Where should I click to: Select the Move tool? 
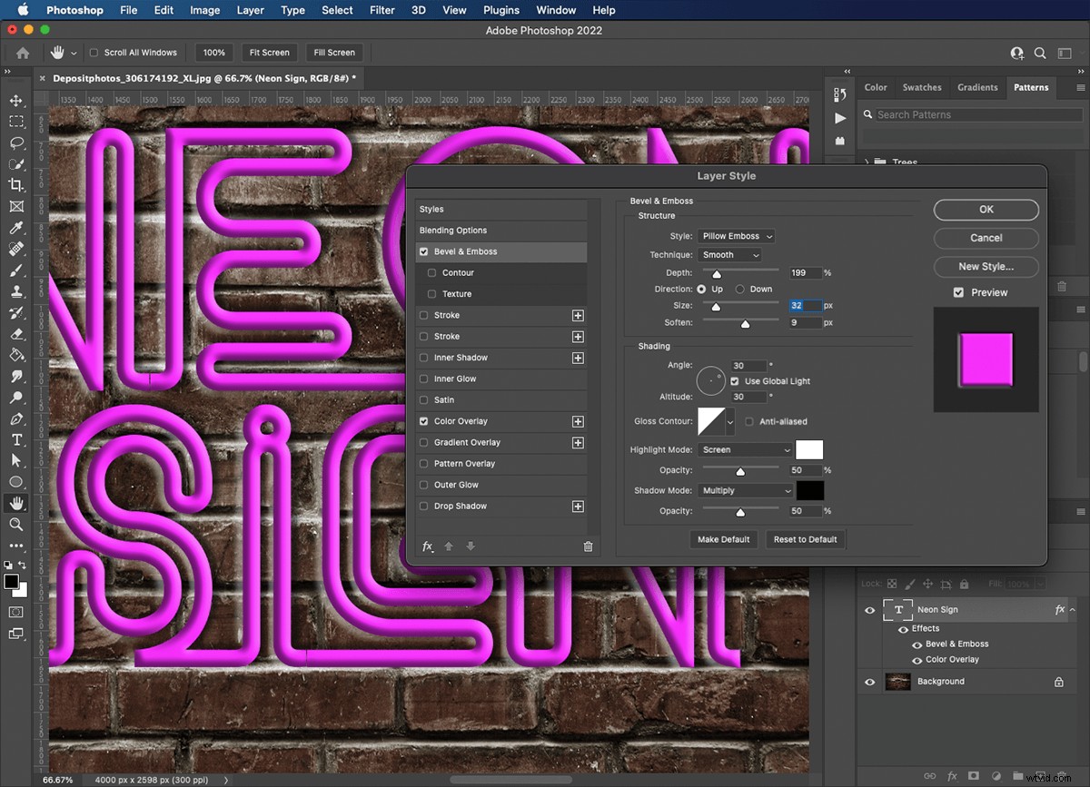coord(14,101)
